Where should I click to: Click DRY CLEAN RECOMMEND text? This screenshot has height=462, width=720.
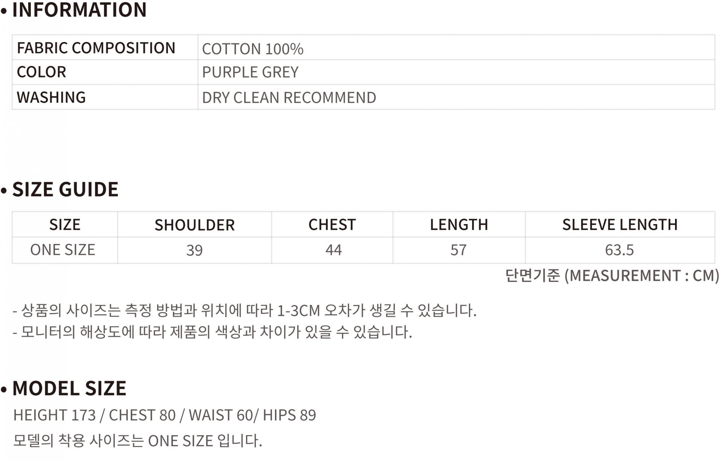tap(289, 98)
